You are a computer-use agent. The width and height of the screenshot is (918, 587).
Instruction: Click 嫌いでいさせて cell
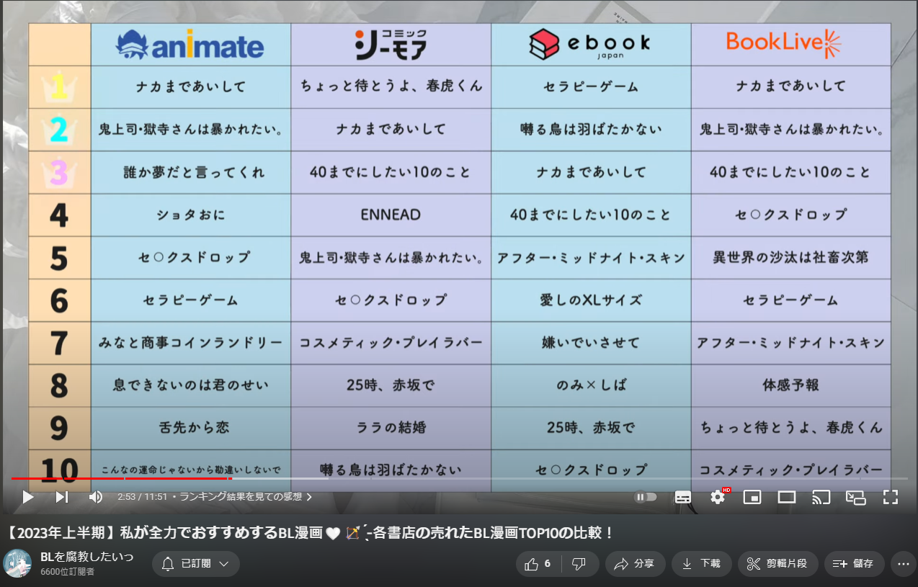click(x=590, y=342)
